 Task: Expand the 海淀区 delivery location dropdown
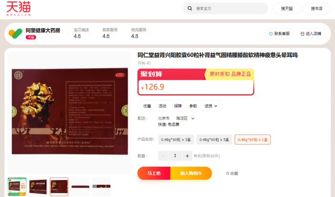[193, 118]
